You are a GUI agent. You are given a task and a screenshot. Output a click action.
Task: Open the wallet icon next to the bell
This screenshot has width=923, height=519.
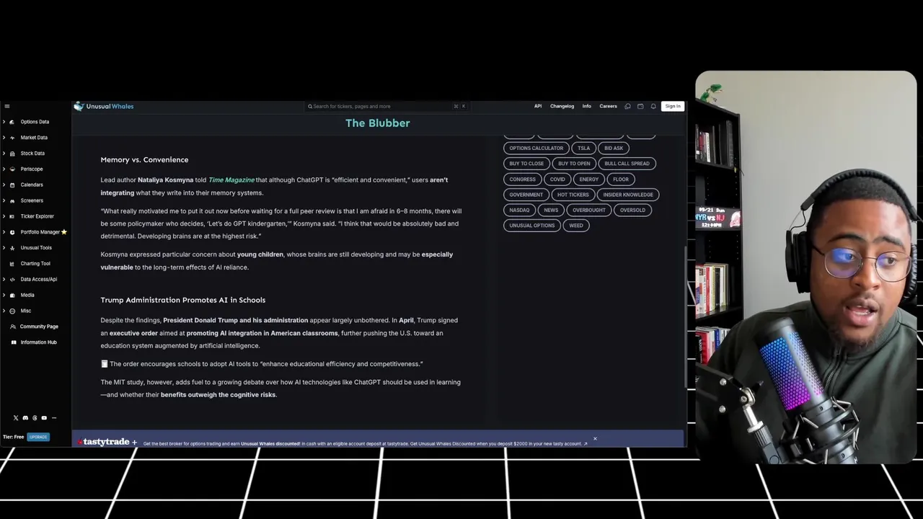(x=640, y=106)
